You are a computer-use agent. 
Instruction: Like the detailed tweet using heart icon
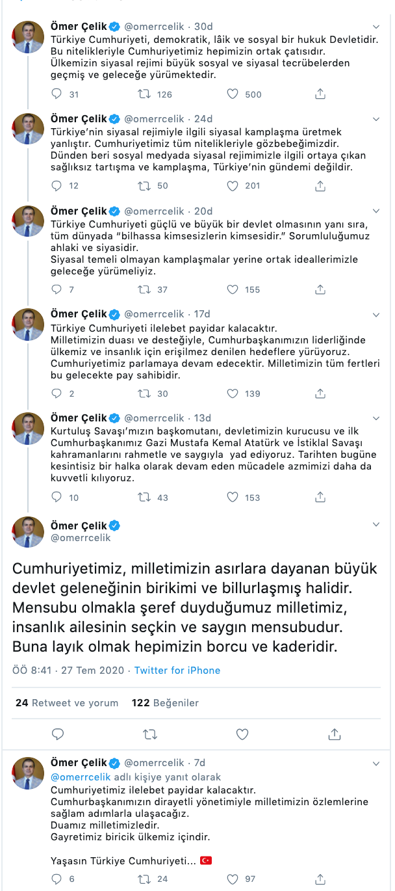pyautogui.click(x=242, y=734)
